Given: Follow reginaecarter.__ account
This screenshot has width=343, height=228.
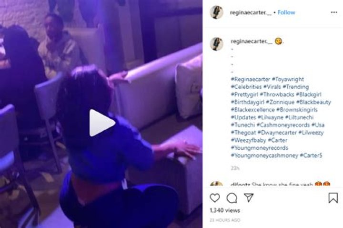Looking at the screenshot, I should [286, 12].
